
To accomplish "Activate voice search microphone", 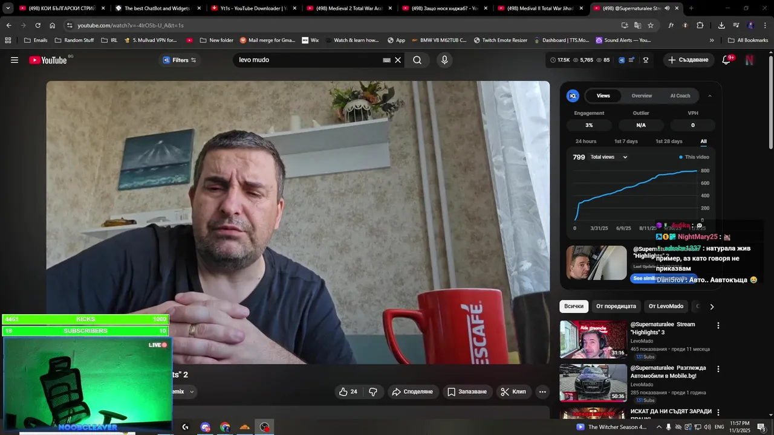I will click(444, 60).
